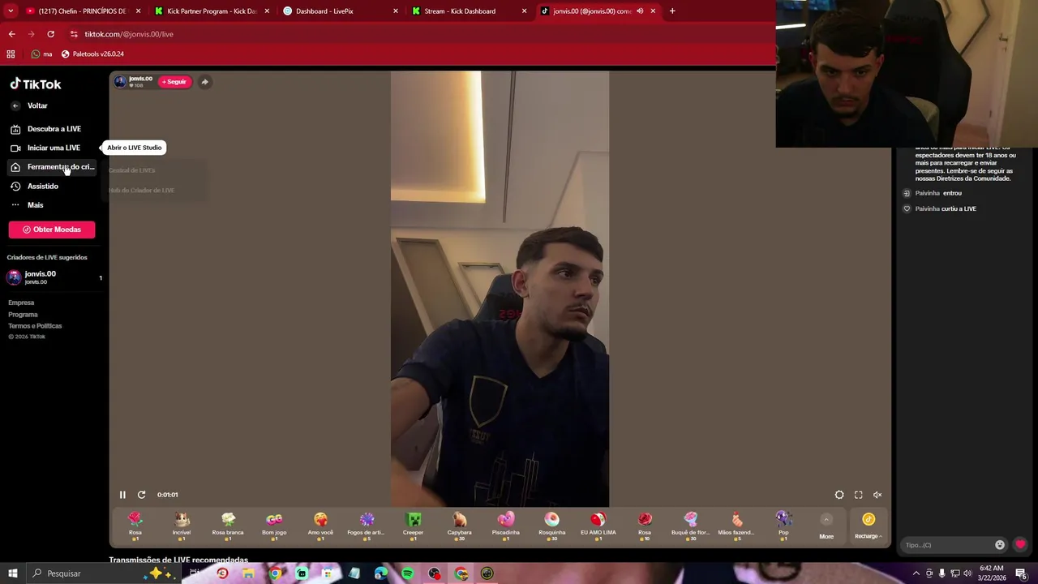Send the Pop gift
The height and width of the screenshot is (584, 1038).
tap(783, 526)
